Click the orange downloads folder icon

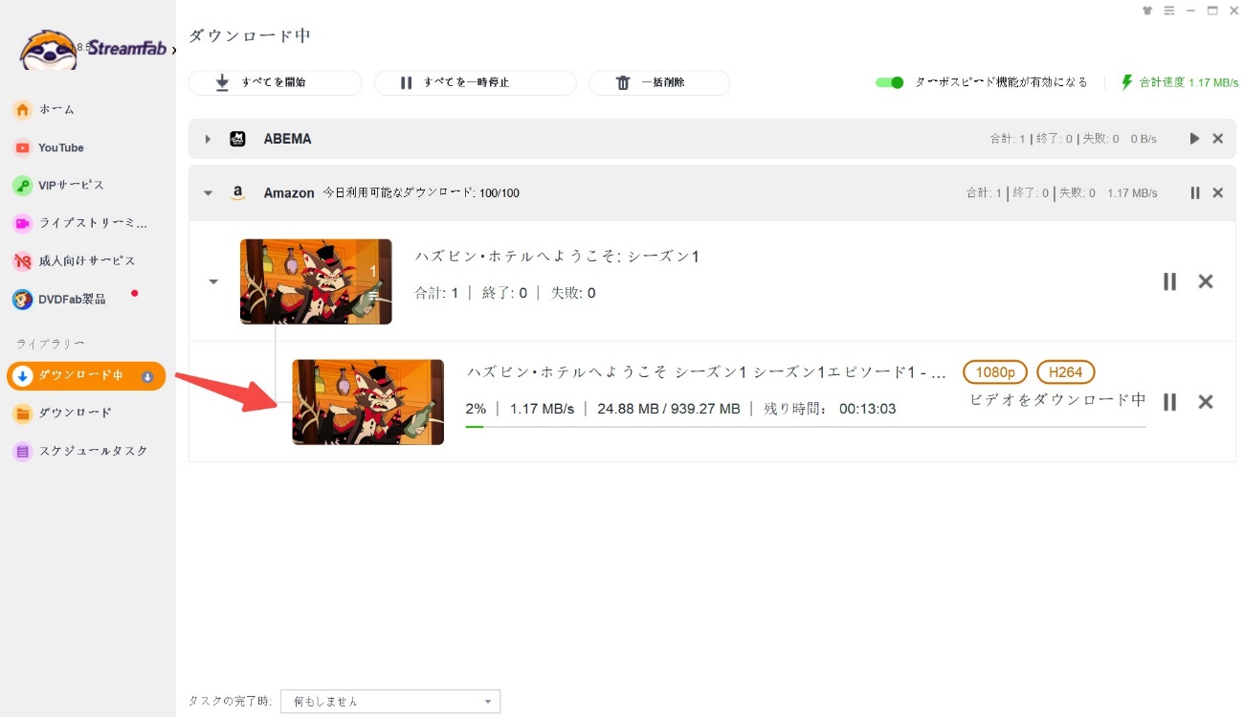pos(22,414)
